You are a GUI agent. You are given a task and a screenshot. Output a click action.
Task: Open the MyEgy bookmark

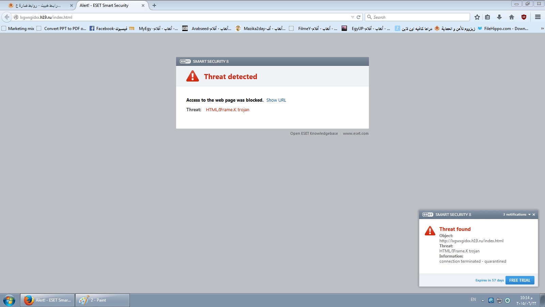(x=154, y=29)
